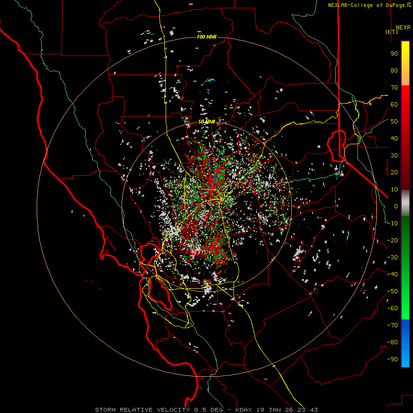Select the positive 50 scale value

394,122
